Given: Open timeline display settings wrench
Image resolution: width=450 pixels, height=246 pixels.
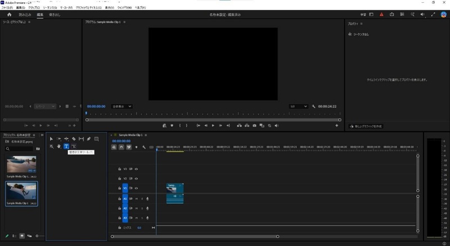Looking at the screenshot, I should [x=144, y=147].
